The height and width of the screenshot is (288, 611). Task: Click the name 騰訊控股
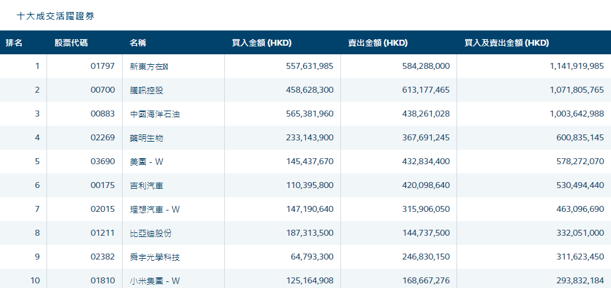[x=147, y=90]
